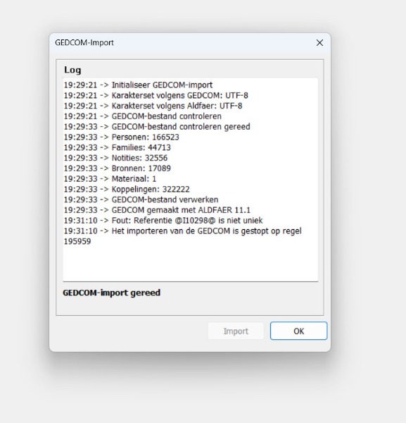
Task: Click the Families: 44713 log entry
Action: tap(117, 147)
